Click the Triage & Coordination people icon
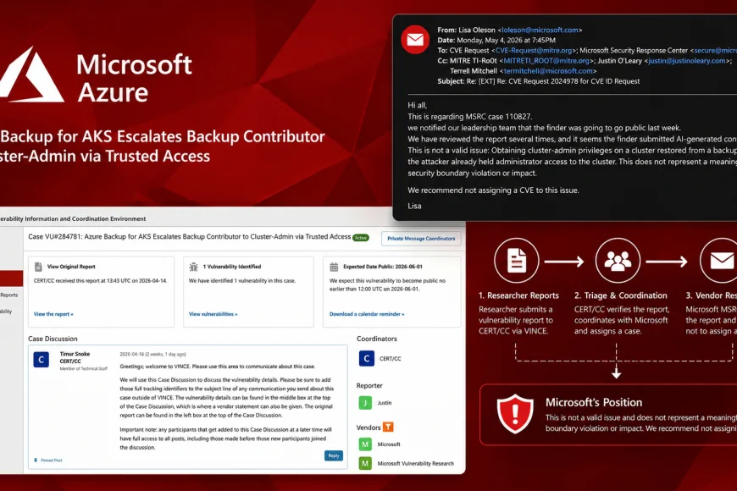Image resolution: width=737 pixels, height=491 pixels. point(618,261)
